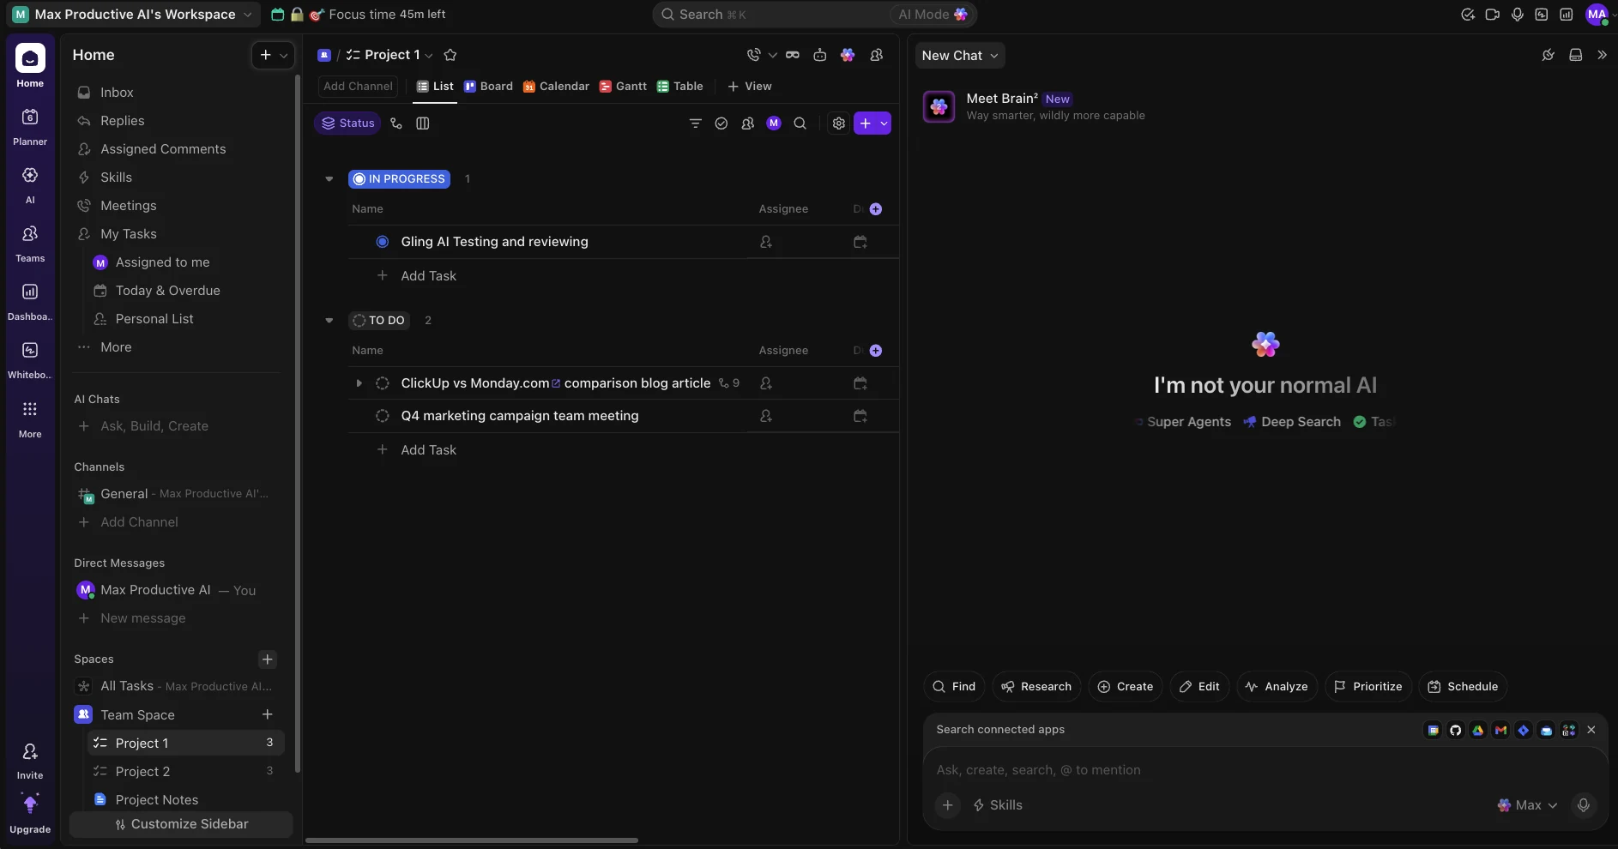Click the search magnifier in list toolbar
The image size is (1618, 849).
click(800, 123)
